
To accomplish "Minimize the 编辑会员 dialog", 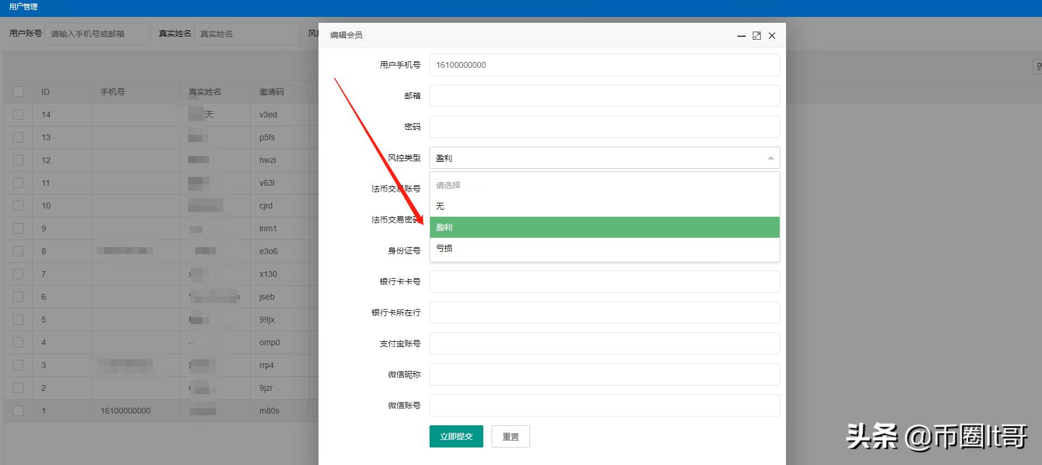I will coord(742,36).
